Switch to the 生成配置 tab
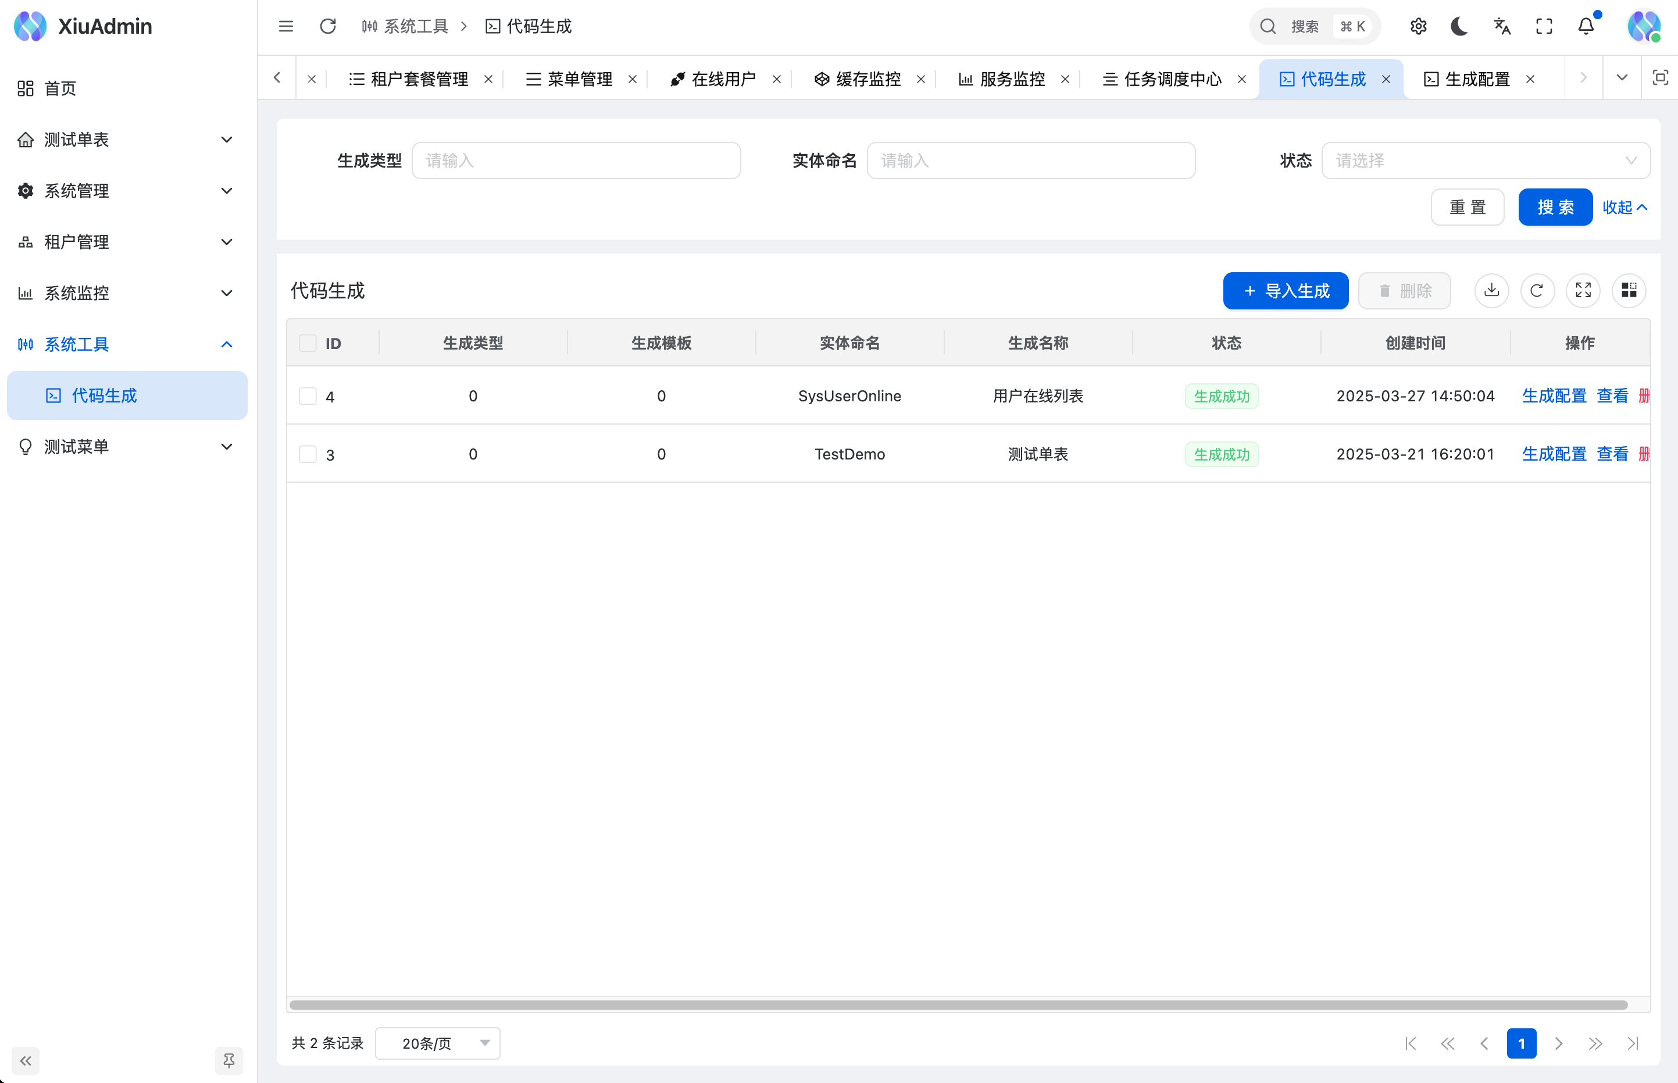The image size is (1678, 1083). (1476, 79)
